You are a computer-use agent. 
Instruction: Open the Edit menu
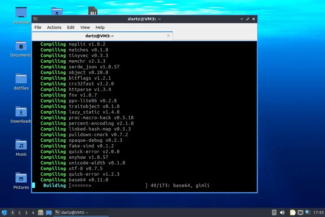[71, 27]
